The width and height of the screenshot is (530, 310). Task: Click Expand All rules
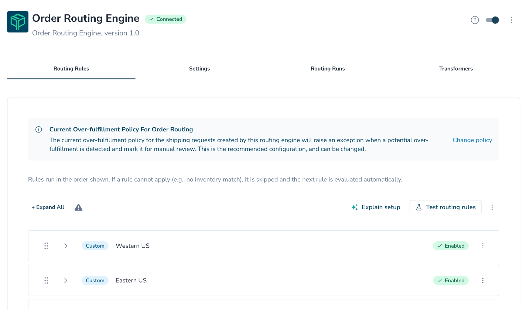pos(48,207)
